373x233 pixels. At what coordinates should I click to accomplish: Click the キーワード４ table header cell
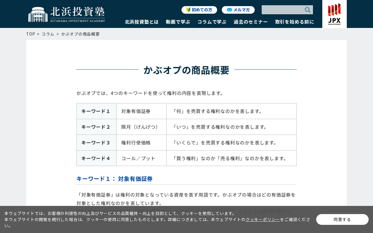point(96,158)
